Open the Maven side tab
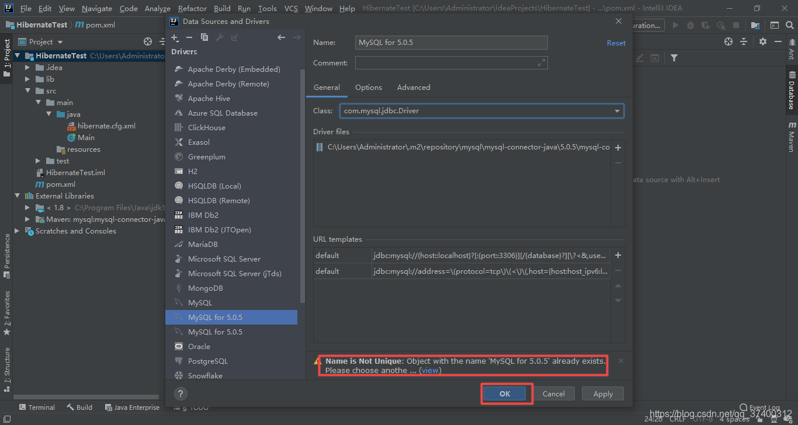This screenshot has height=425, width=798. (792, 137)
